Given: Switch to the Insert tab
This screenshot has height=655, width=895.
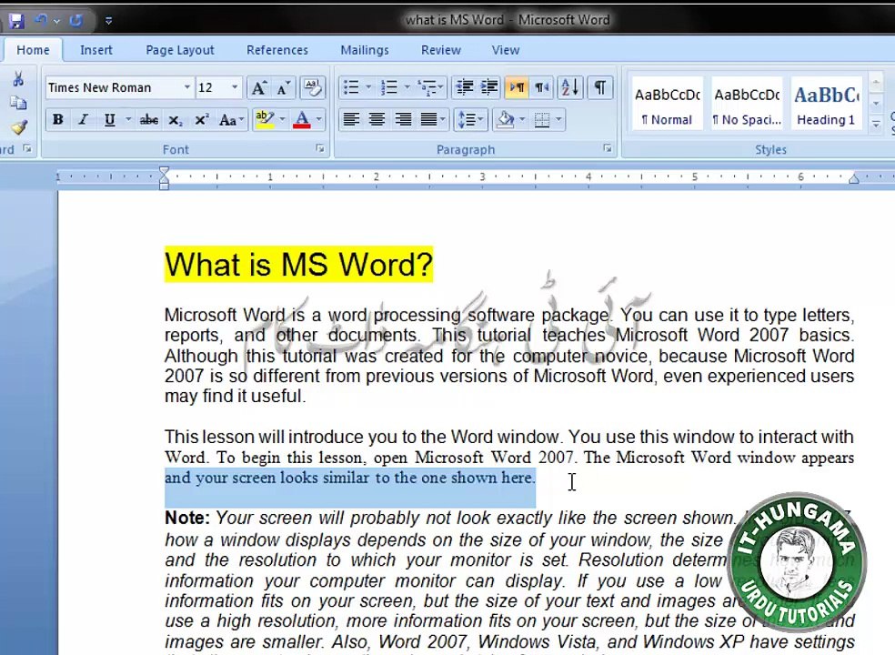Looking at the screenshot, I should click(x=96, y=50).
